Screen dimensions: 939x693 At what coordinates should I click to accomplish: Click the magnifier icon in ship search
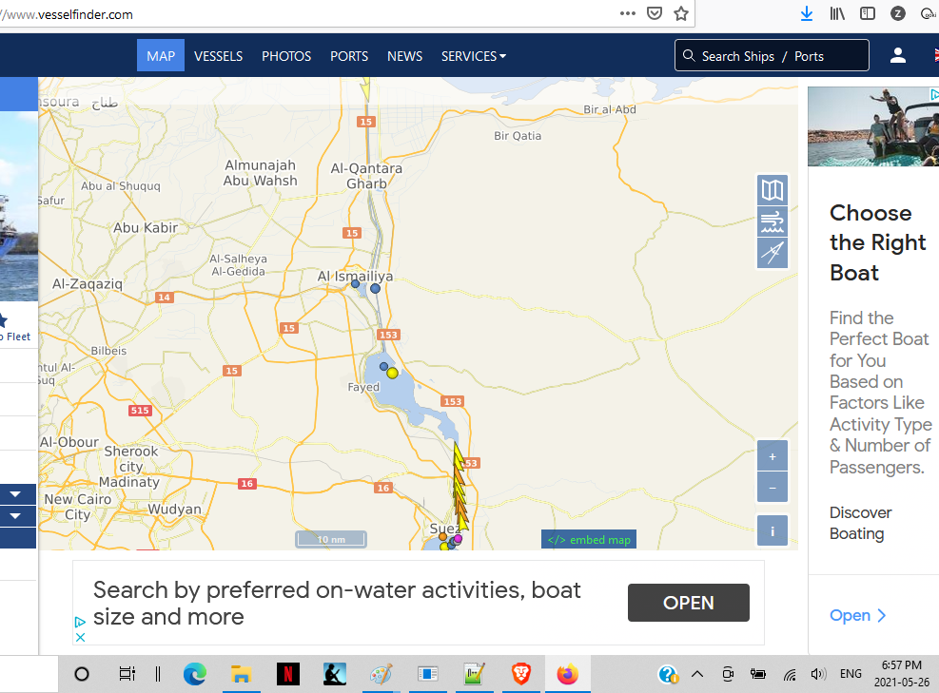coord(689,56)
